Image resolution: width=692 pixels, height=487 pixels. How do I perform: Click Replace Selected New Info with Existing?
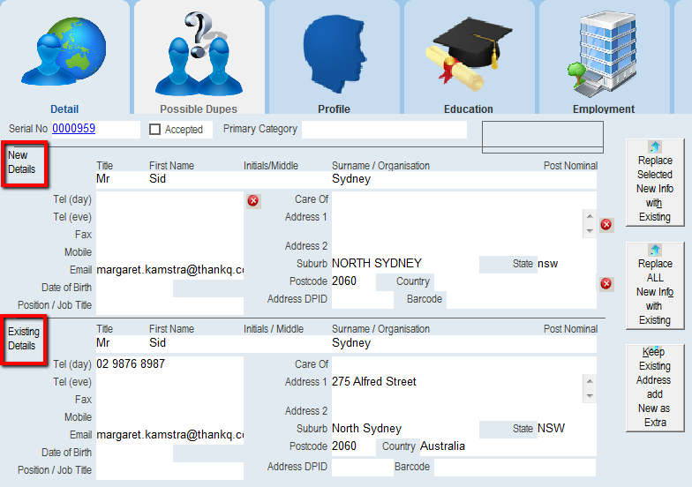[654, 182]
